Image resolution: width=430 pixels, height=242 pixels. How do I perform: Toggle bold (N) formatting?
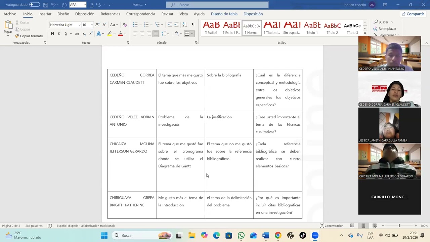click(x=52, y=34)
